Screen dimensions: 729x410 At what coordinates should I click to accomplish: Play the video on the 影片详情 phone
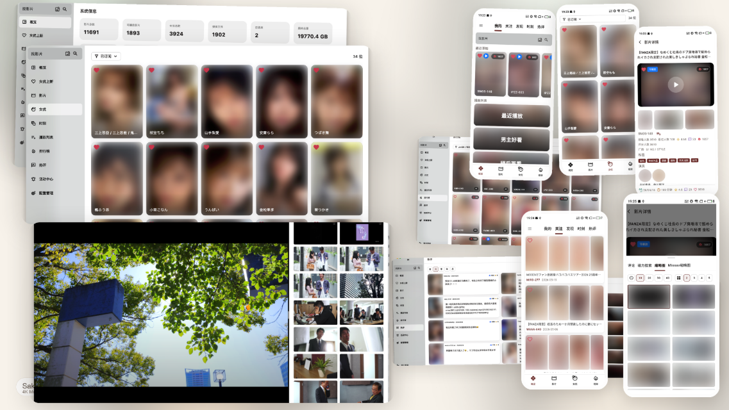676,85
